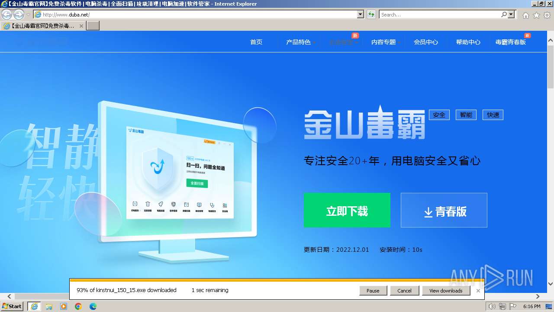554x312 pixels.
Task: Click the browser Back arrow
Action: point(7,15)
